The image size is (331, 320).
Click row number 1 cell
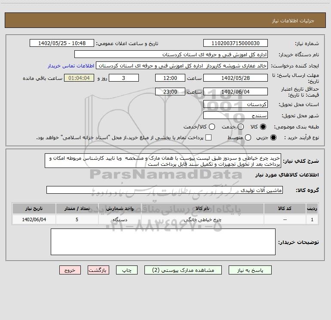coord(312,219)
